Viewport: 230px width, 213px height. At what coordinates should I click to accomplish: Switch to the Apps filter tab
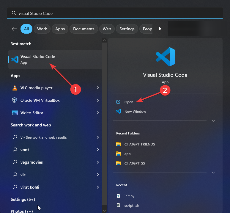[x=60, y=29]
